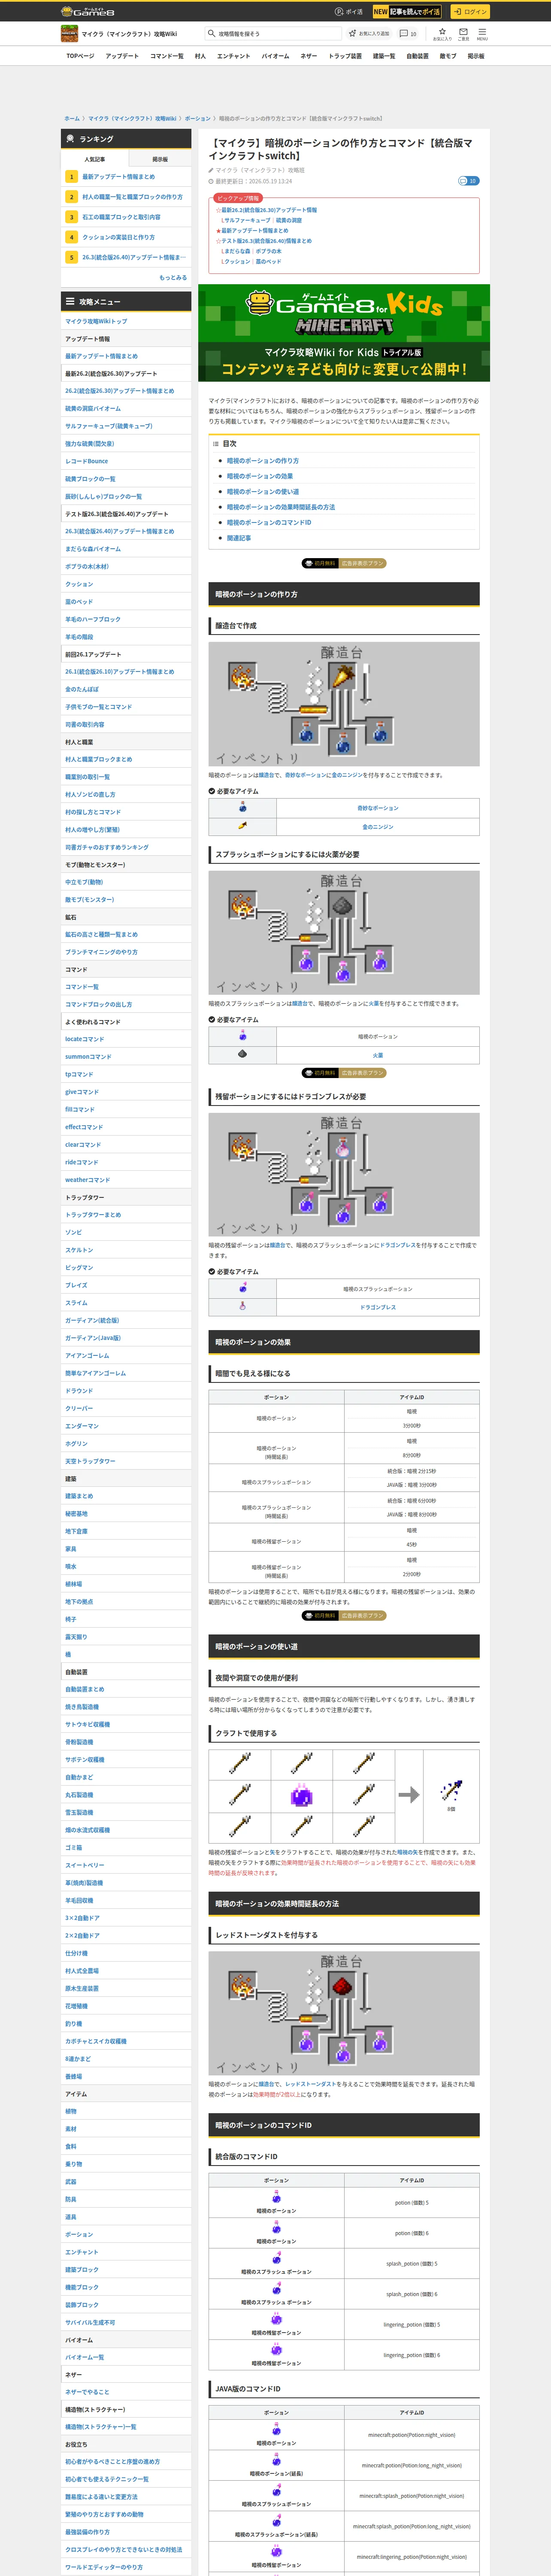Open the トラップ装置 nav item
The image size is (551, 2576).
[345, 56]
